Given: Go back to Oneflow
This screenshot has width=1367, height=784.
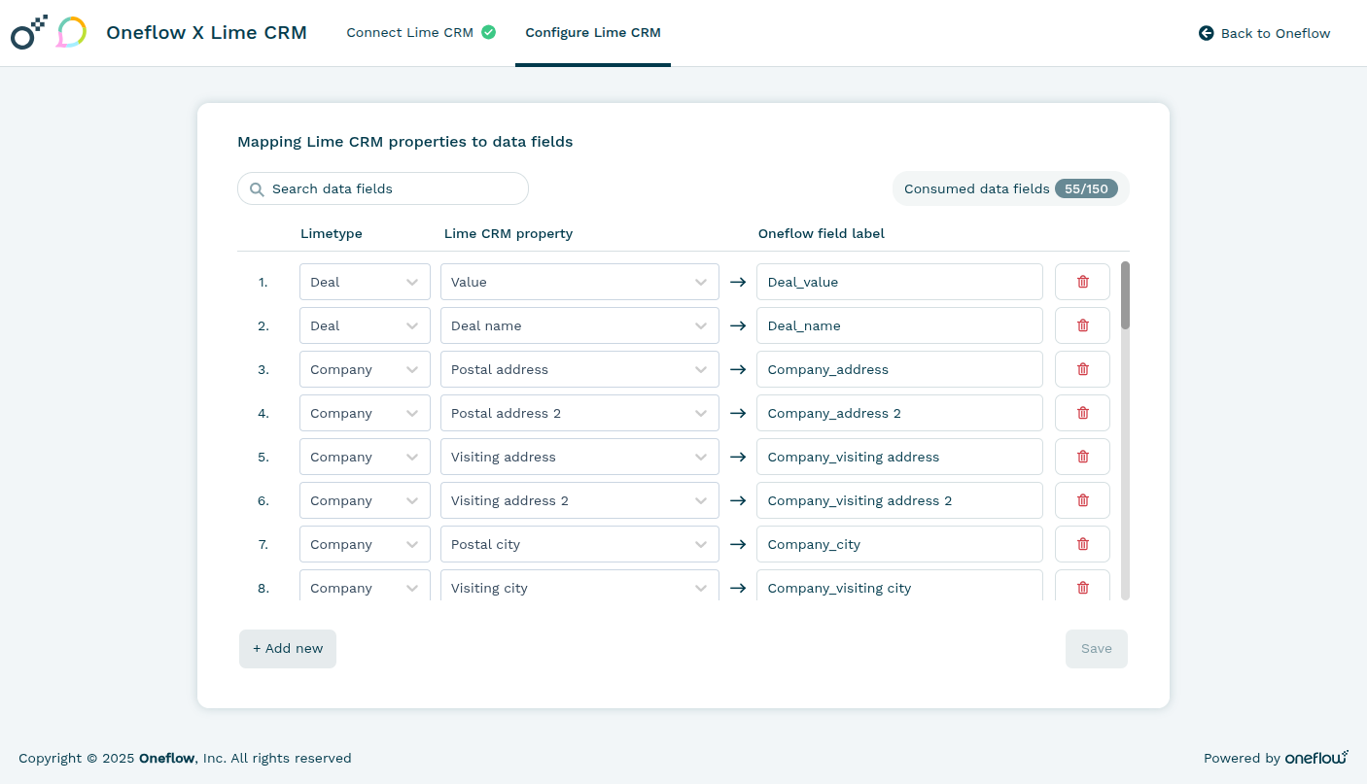Looking at the screenshot, I should click(1264, 33).
